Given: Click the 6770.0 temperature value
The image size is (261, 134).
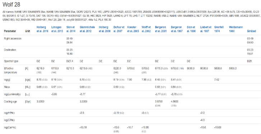Looking at the screenshot, I should point(159,68).
